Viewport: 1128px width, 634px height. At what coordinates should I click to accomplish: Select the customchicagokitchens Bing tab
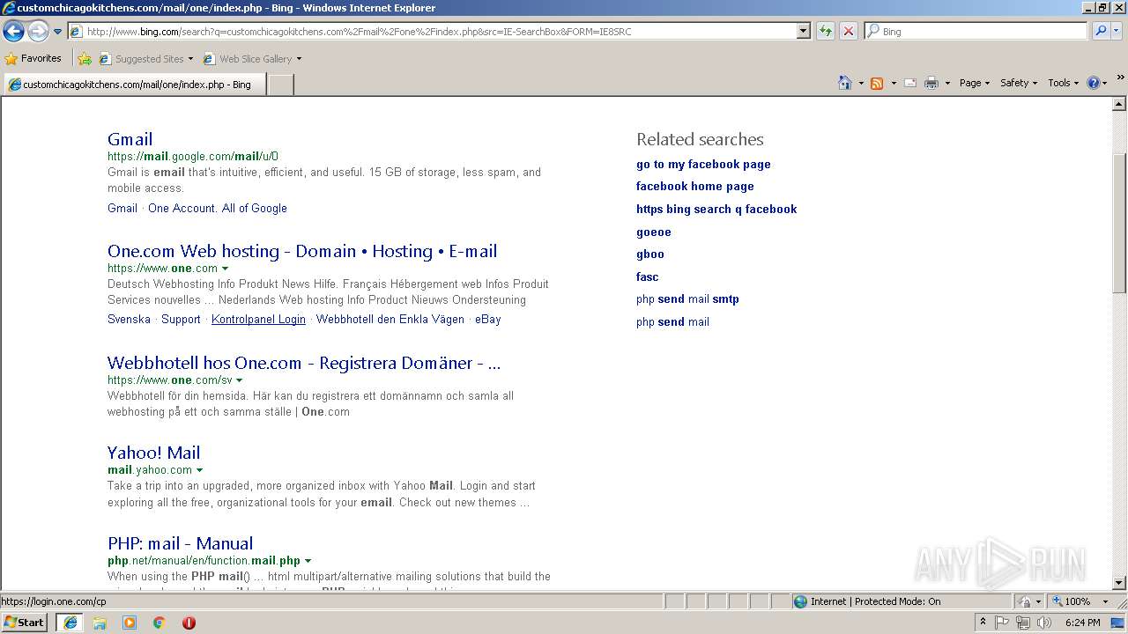tap(133, 85)
